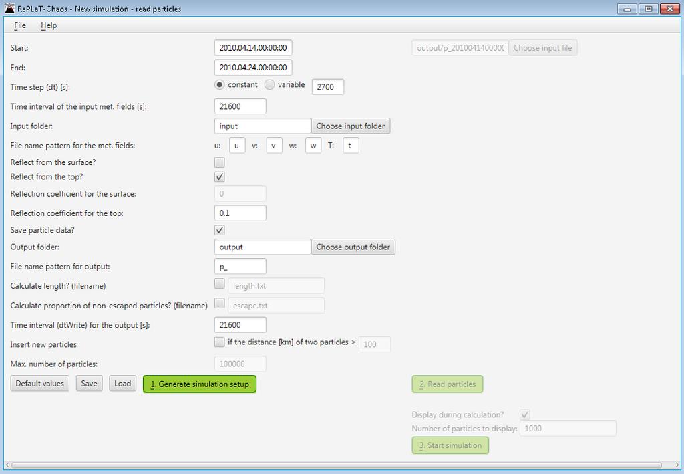This screenshot has height=474, width=684.
Task: Toggle Reflect from the top checkbox
Action: [x=219, y=176]
